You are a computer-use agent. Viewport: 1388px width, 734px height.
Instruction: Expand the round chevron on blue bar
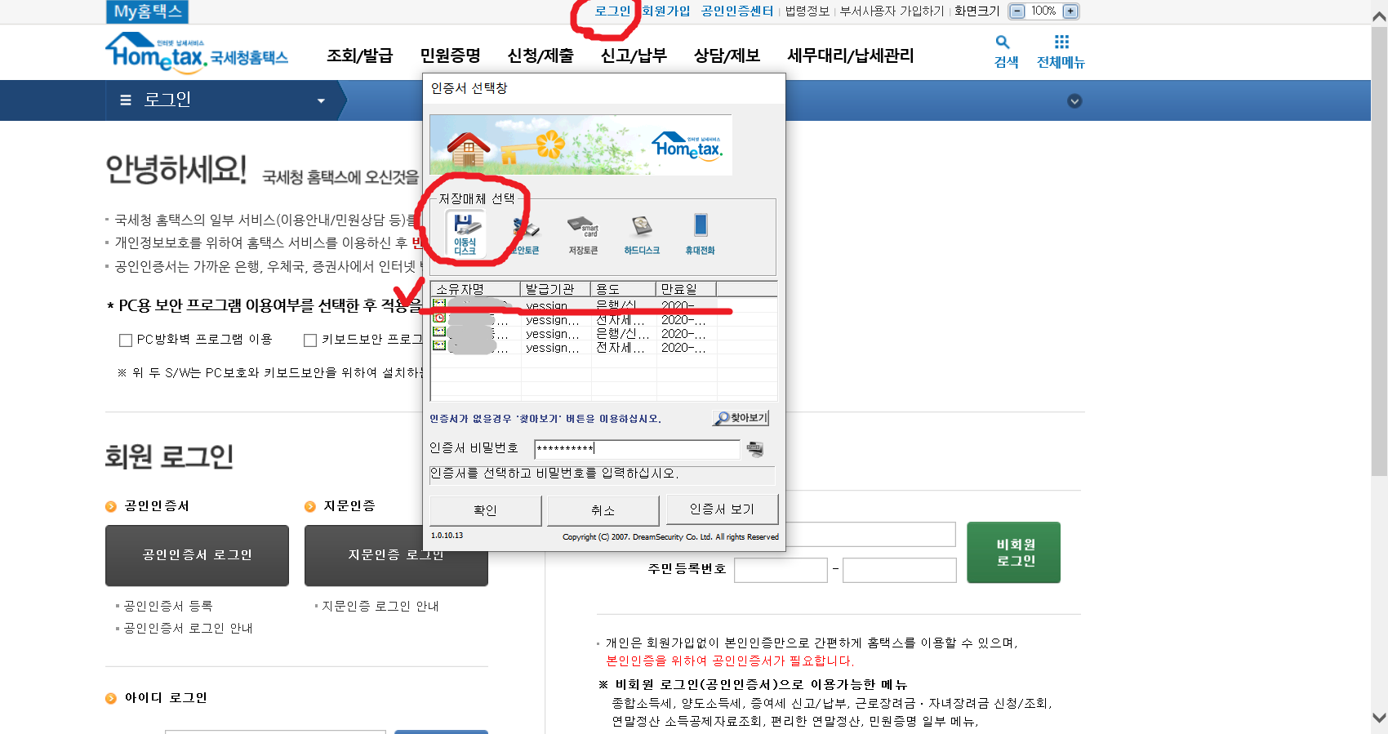[1074, 101]
